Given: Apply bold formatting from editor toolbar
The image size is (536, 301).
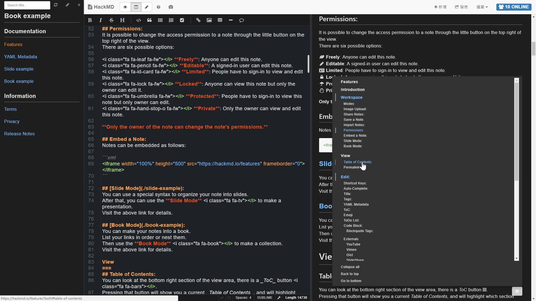Looking at the screenshot, I should coord(90,20).
